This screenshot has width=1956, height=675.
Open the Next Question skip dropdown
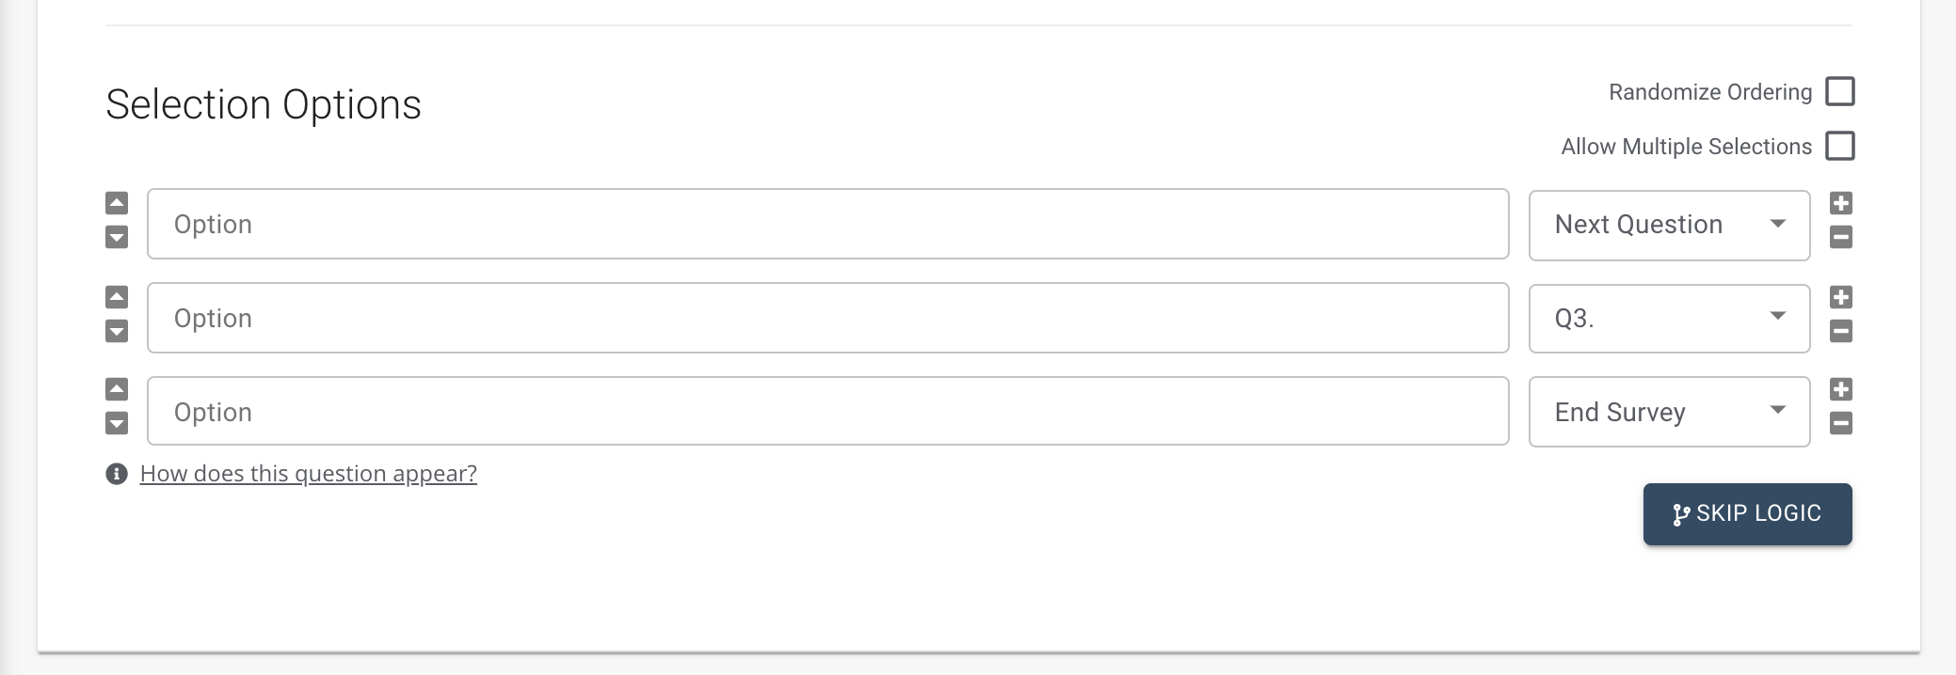1669,225
